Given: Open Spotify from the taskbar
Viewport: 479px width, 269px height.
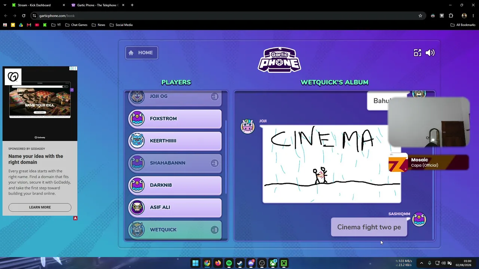Looking at the screenshot, I should click(x=229, y=263).
